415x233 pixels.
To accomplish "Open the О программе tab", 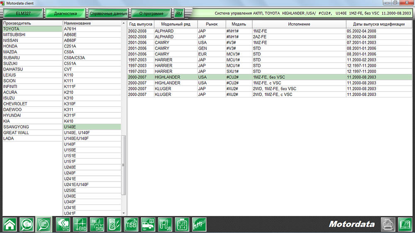I will coord(151,13).
